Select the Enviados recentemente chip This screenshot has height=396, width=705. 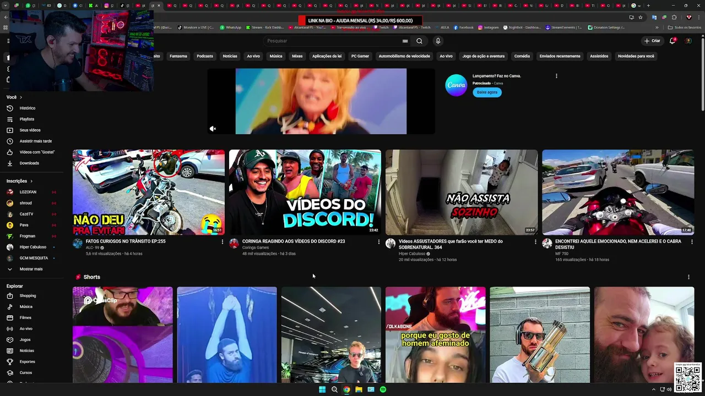[560, 56]
